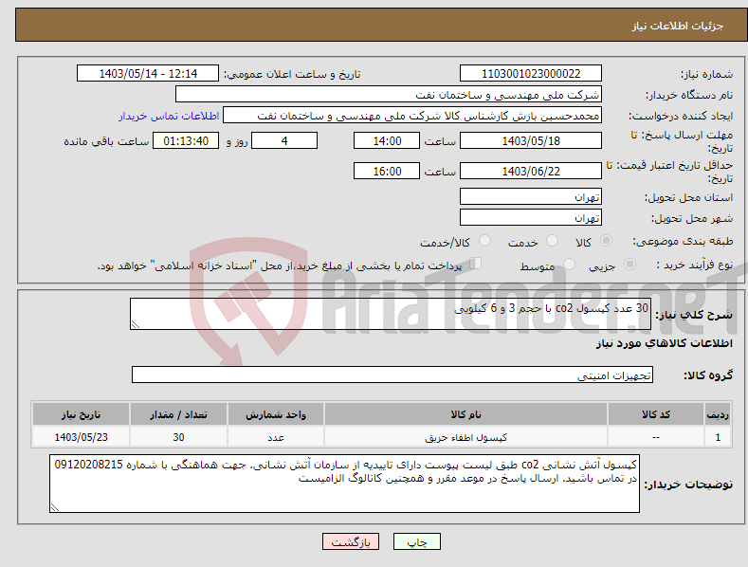Click the ردیف column header
Screen dimensions: 748x567
pos(718,413)
